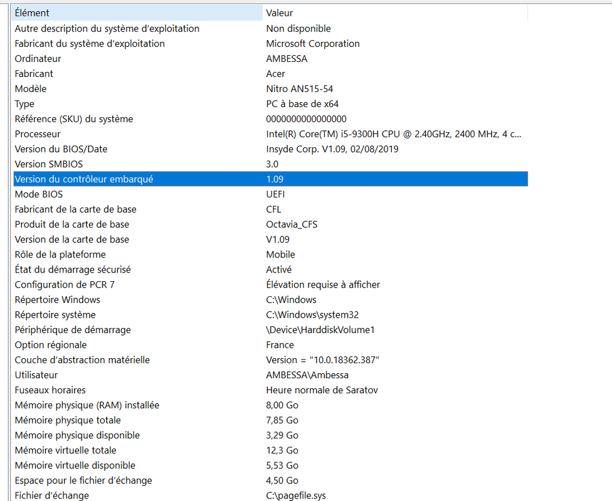Click the value 'Insyde Corp. V1.09, 02/08/2019'
Screen dimensions: 612x501
coord(332,149)
